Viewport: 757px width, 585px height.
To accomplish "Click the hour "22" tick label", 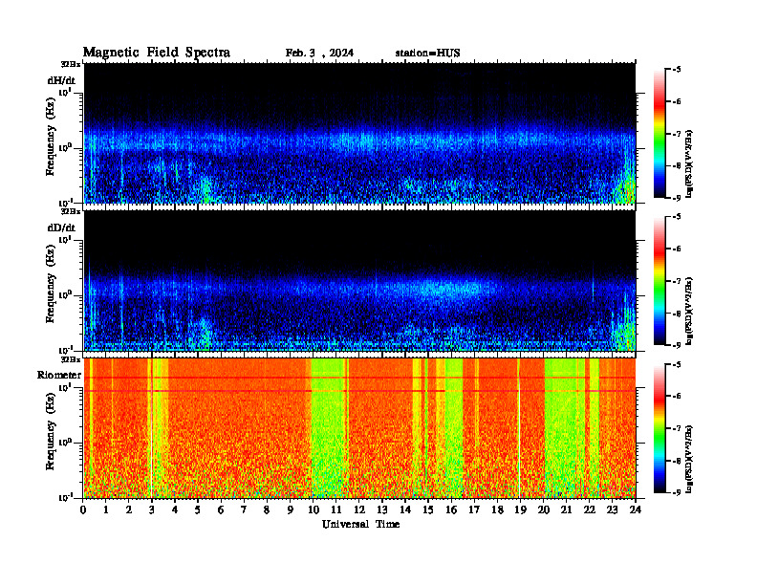I will [590, 510].
